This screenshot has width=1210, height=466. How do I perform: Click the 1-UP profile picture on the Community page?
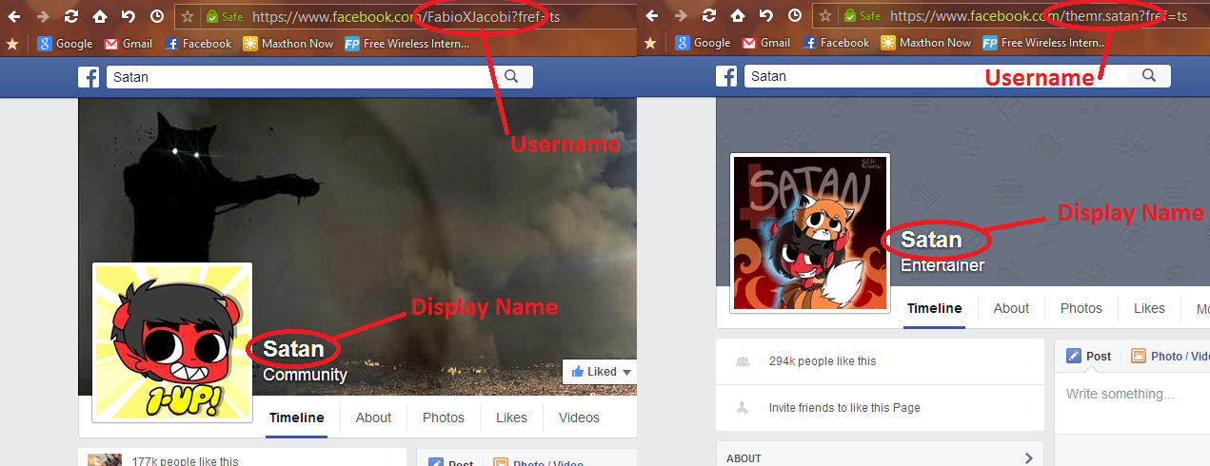pyautogui.click(x=172, y=342)
